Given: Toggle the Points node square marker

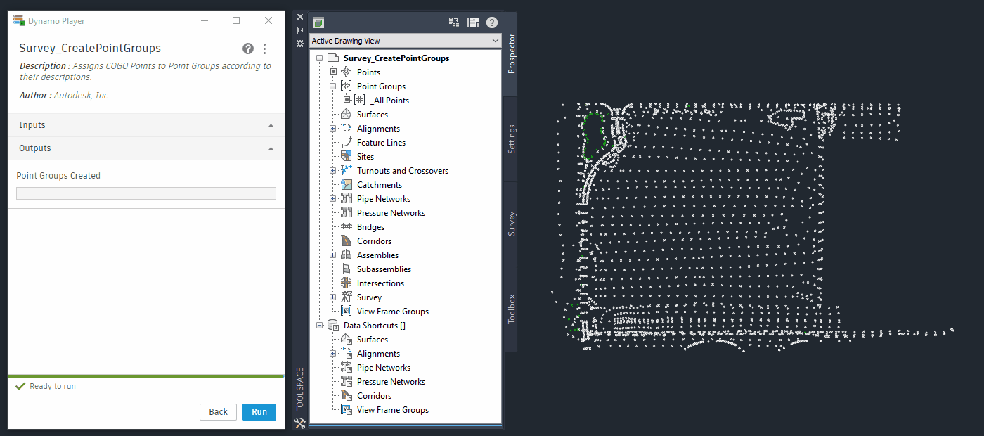Looking at the screenshot, I should point(333,72).
